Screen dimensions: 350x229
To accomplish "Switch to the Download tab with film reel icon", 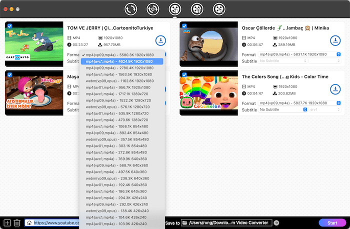I will (x=174, y=8).
